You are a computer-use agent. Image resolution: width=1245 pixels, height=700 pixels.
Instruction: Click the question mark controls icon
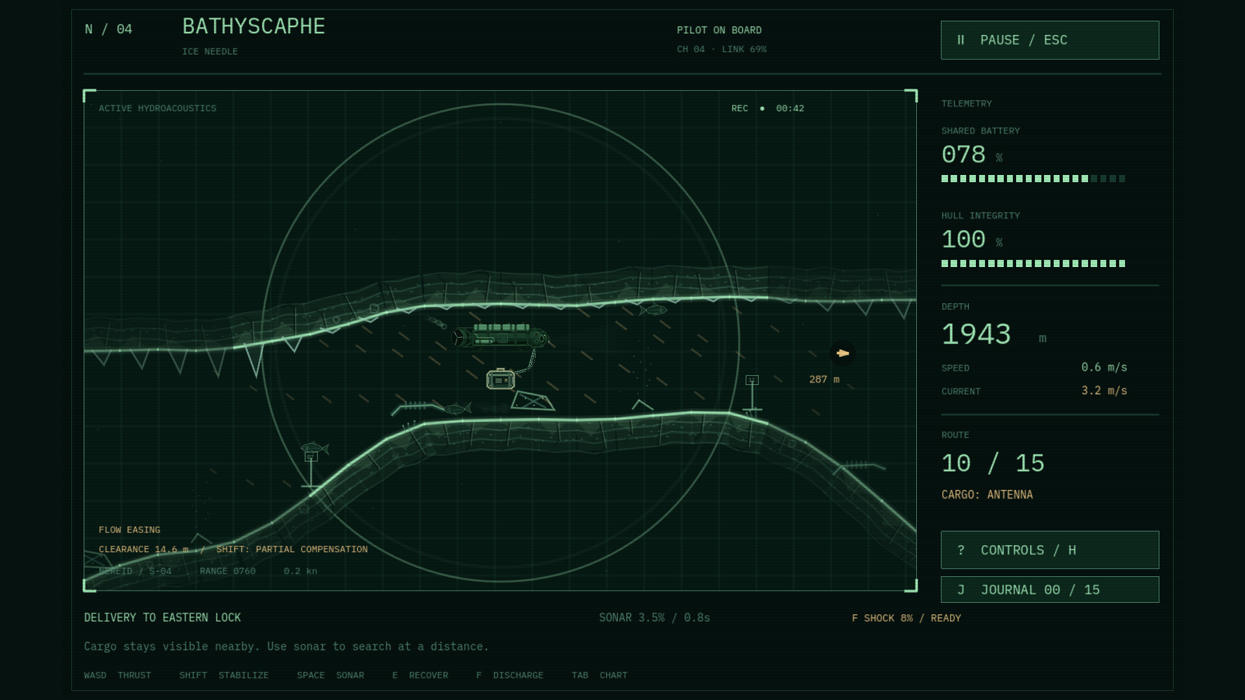pos(961,550)
